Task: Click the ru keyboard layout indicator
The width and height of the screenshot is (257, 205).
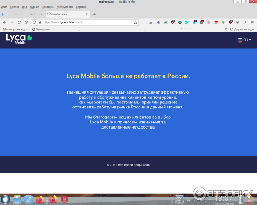Action: 194,199
